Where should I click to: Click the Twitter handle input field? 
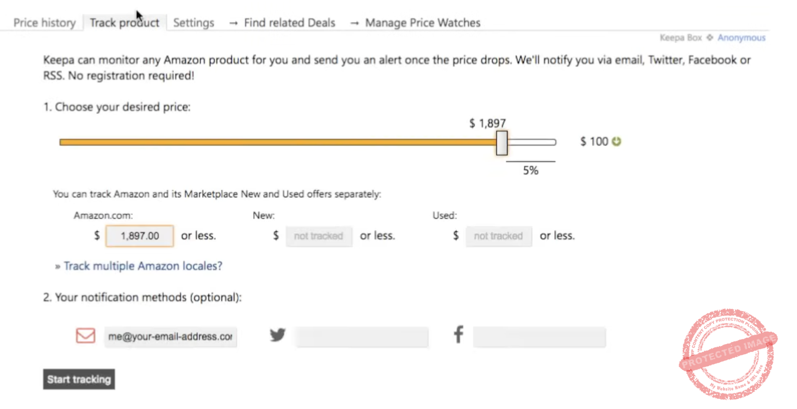pyautogui.click(x=362, y=336)
